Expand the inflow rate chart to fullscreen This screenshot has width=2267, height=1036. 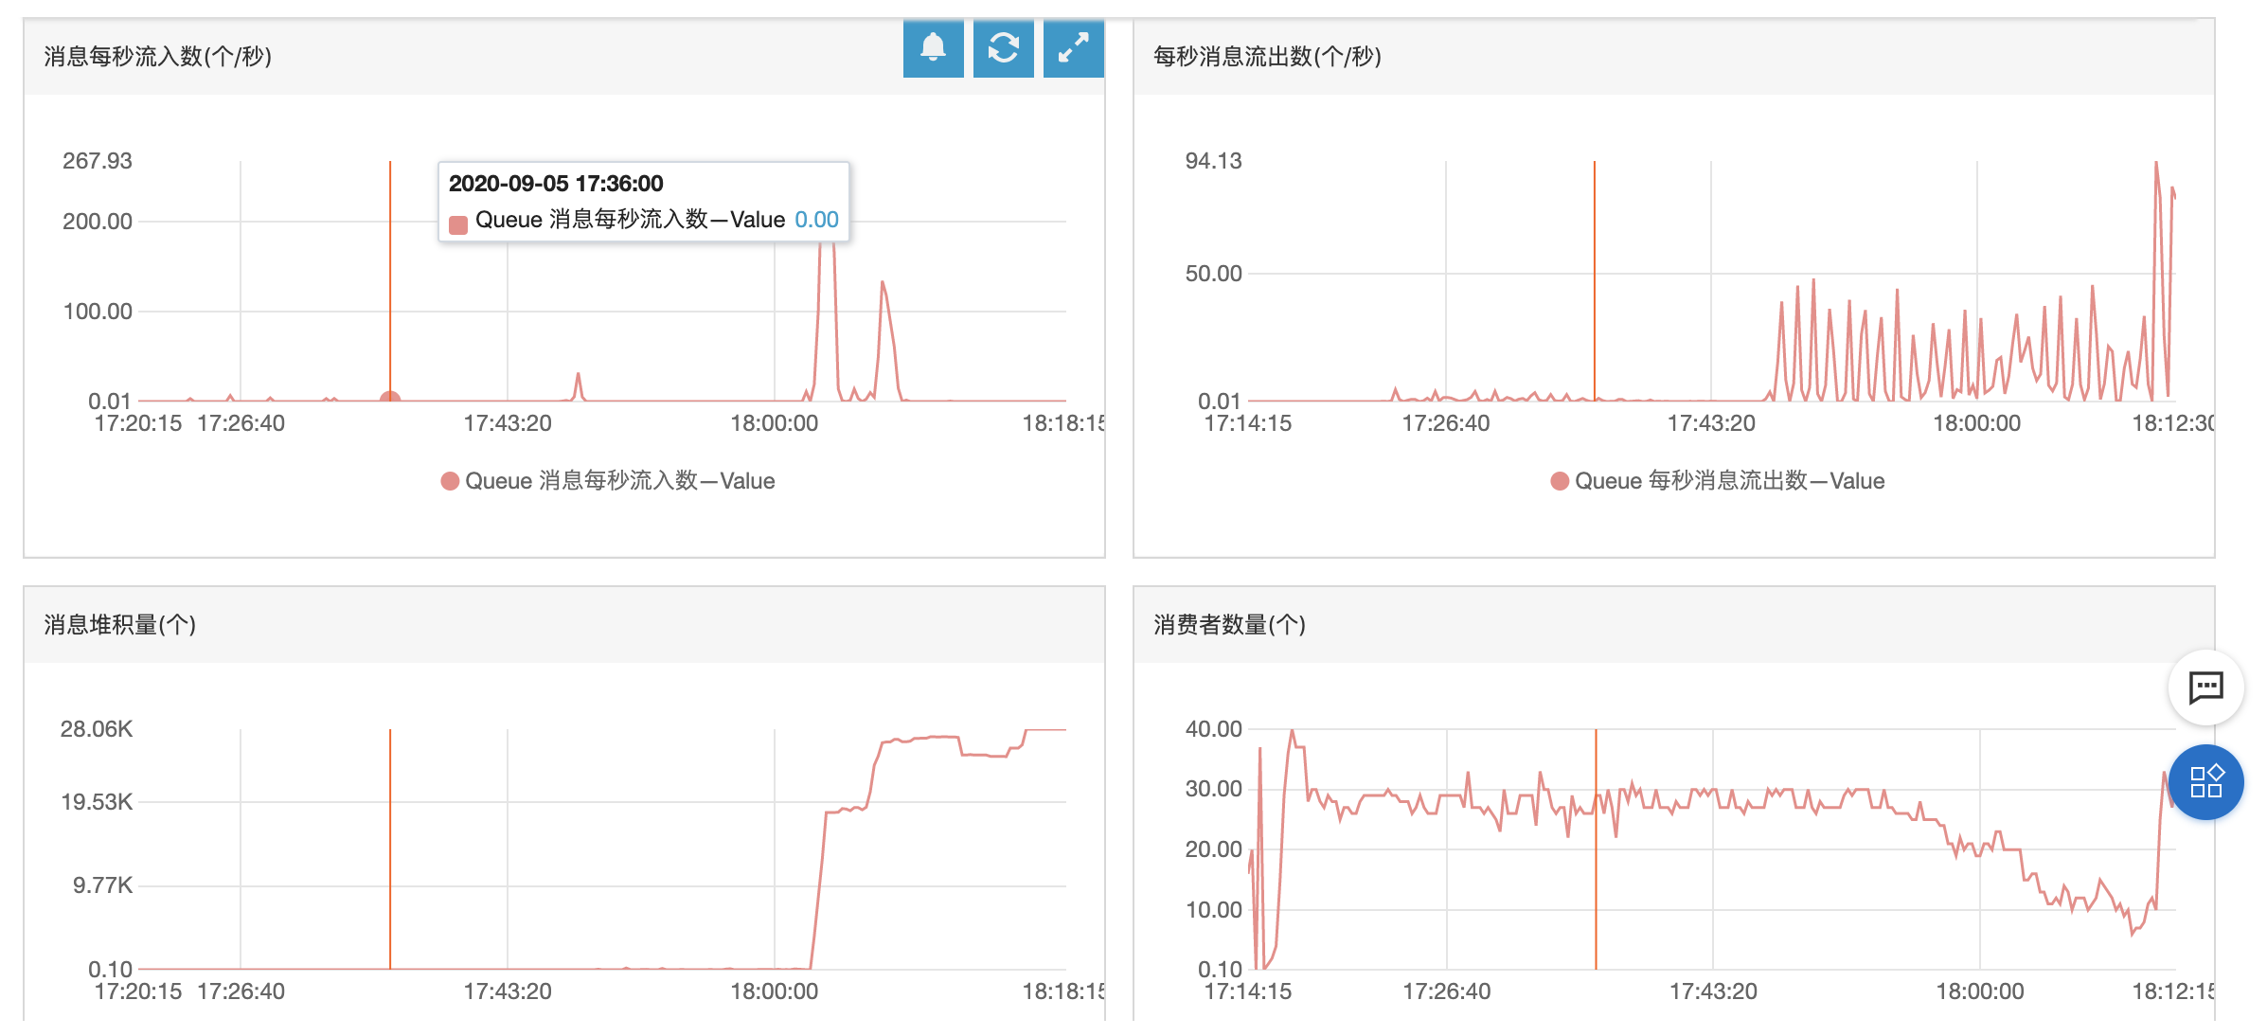click(1074, 49)
